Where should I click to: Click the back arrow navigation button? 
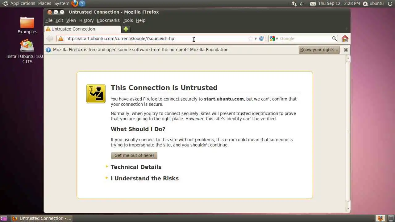[49, 39]
